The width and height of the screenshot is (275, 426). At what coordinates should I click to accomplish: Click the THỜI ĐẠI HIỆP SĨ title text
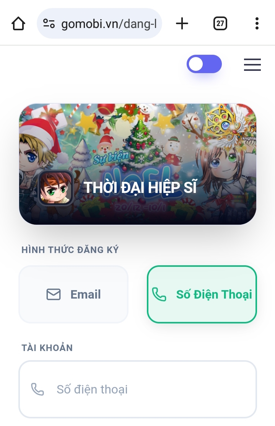tap(140, 188)
